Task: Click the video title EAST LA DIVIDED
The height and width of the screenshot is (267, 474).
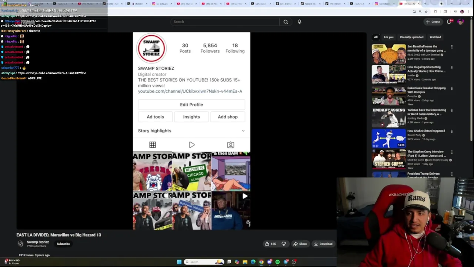Action: [59, 235]
